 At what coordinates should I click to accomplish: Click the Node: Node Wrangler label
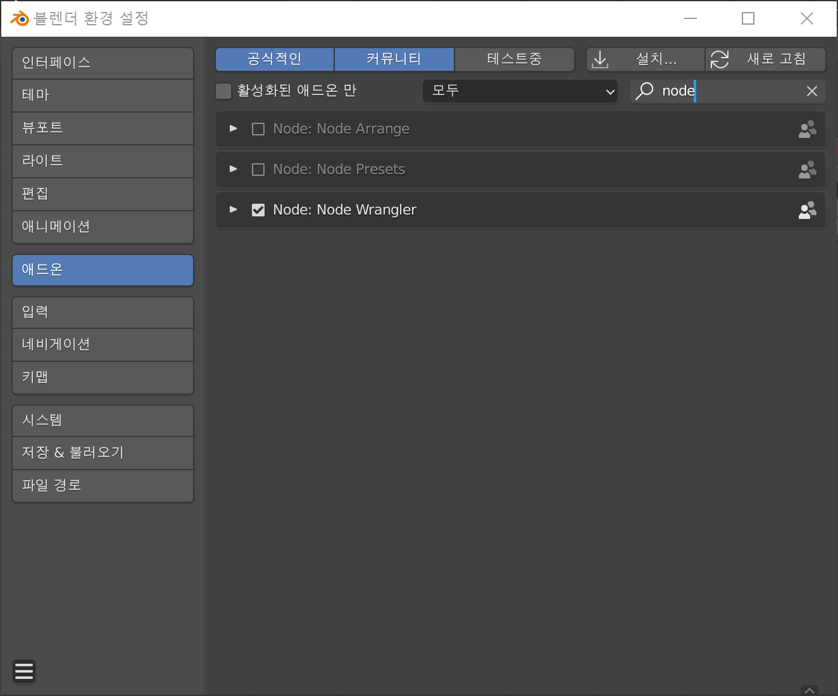(344, 210)
